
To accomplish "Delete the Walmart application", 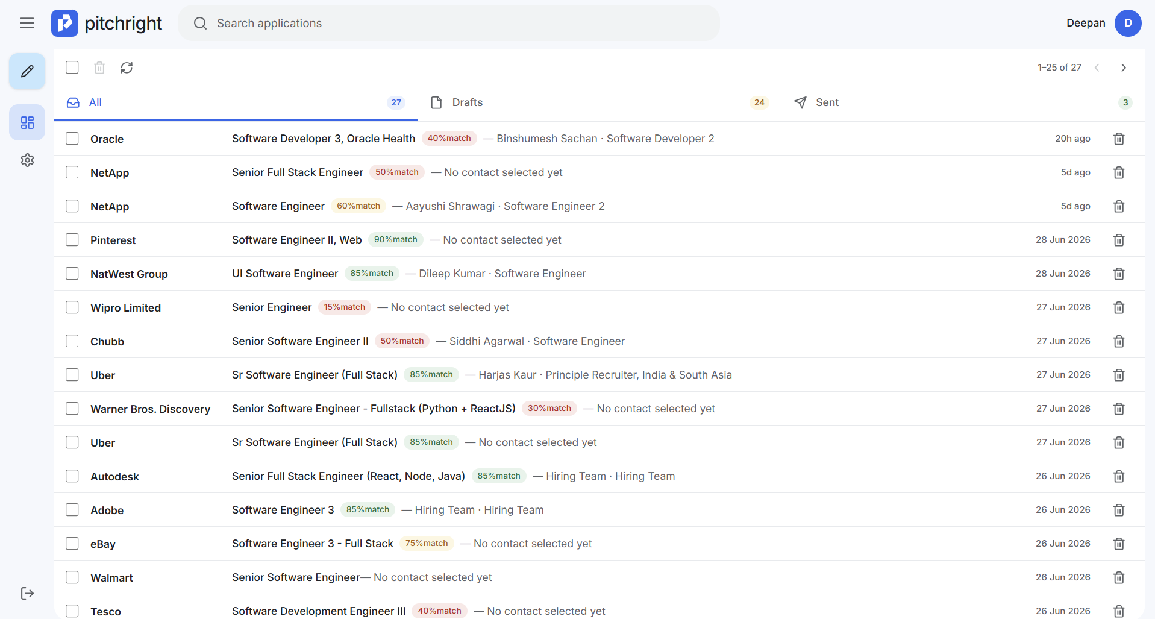I will pyautogui.click(x=1119, y=577).
